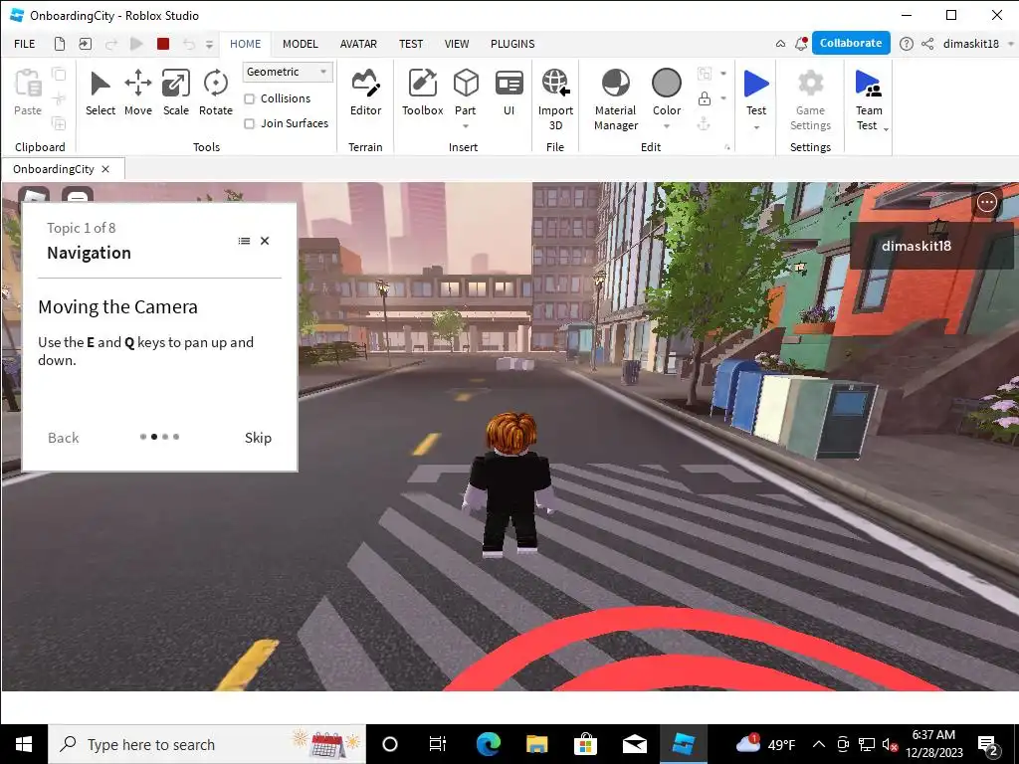Viewport: 1019px width, 764px height.
Task: Activate the Move tool
Action: click(x=137, y=93)
